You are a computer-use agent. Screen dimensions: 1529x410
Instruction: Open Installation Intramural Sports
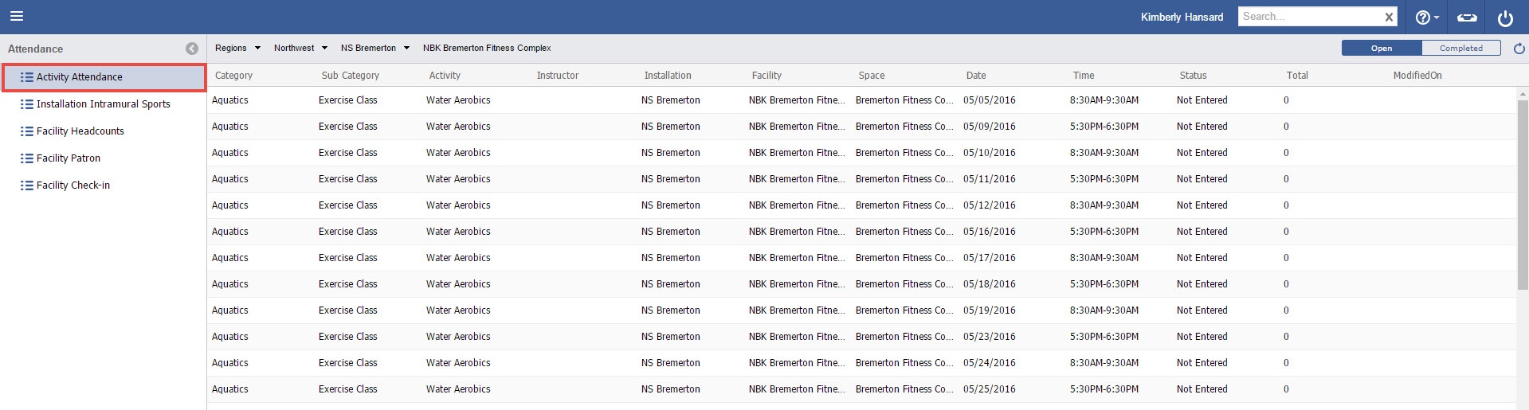[x=103, y=104]
